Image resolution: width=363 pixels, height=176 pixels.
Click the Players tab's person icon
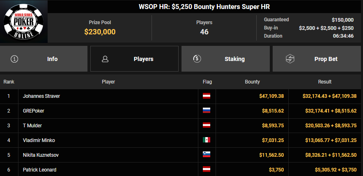pos(105,59)
